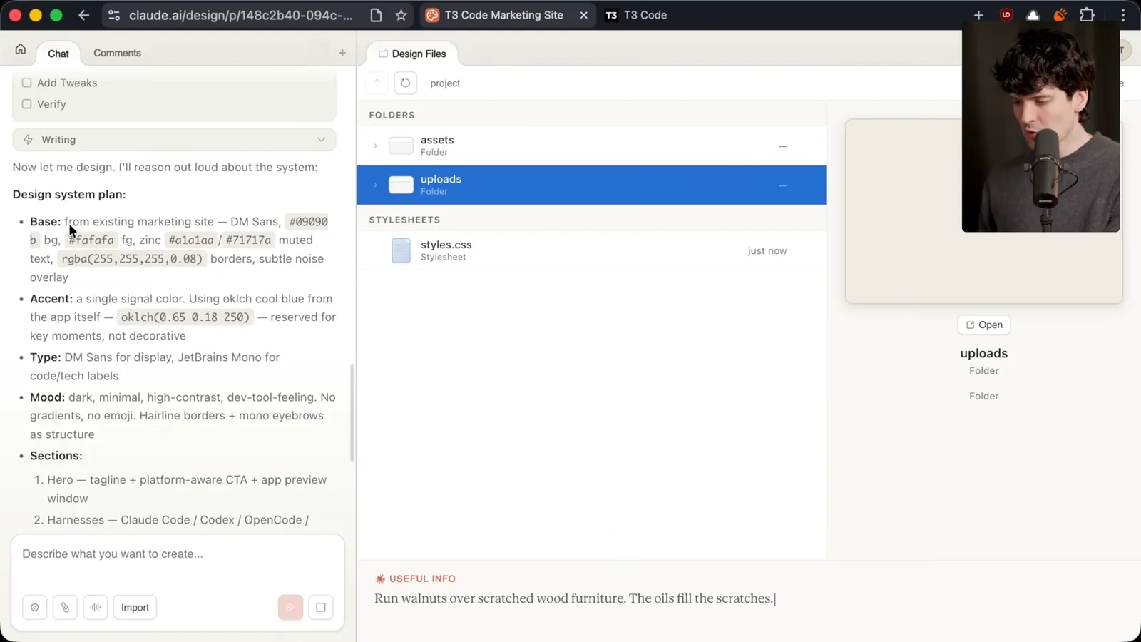The height and width of the screenshot is (642, 1141).
Task: Check the Verify checkbox
Action: pos(27,104)
